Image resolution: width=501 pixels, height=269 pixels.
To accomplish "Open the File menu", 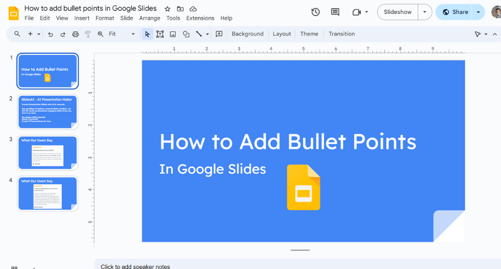I will pos(29,18).
